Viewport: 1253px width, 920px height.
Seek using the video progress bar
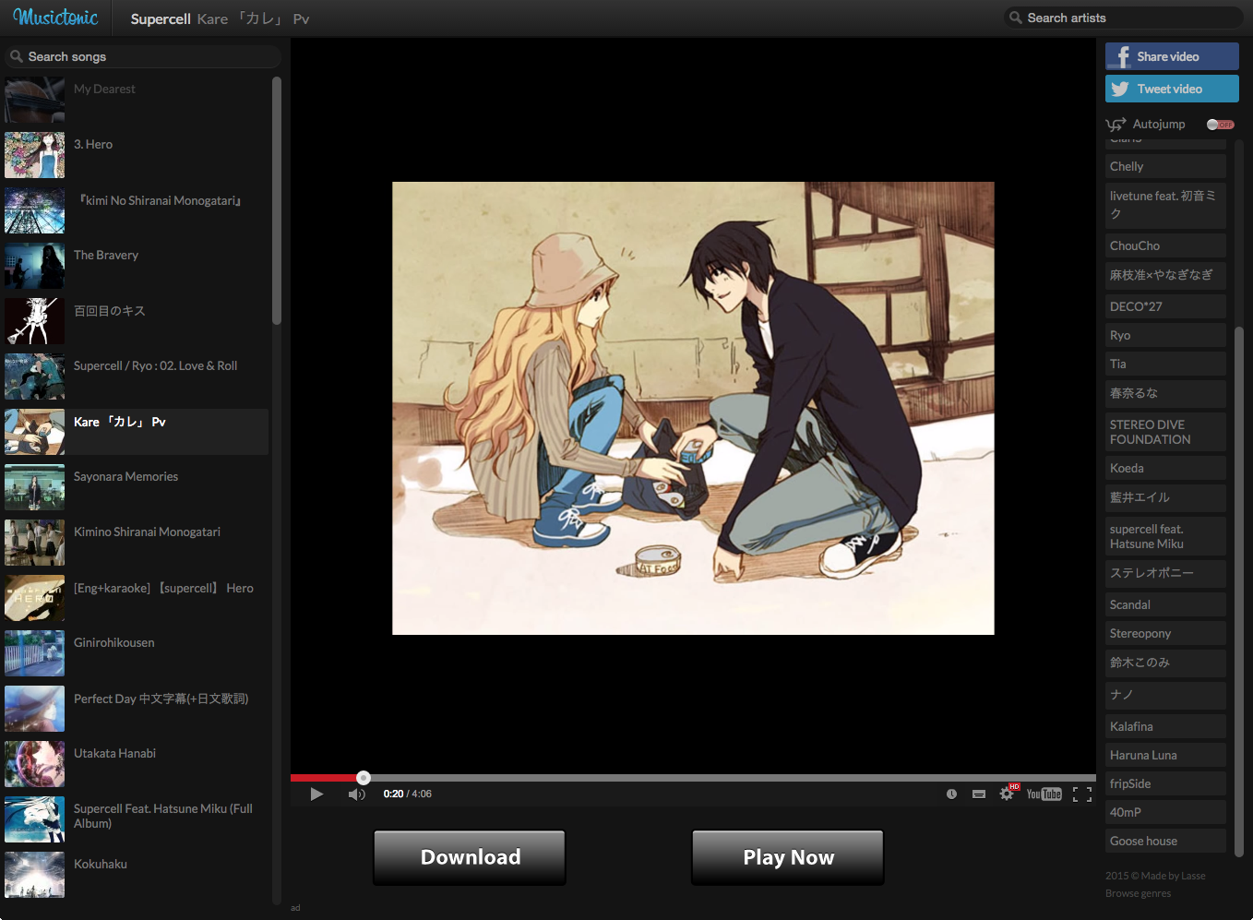point(693,778)
